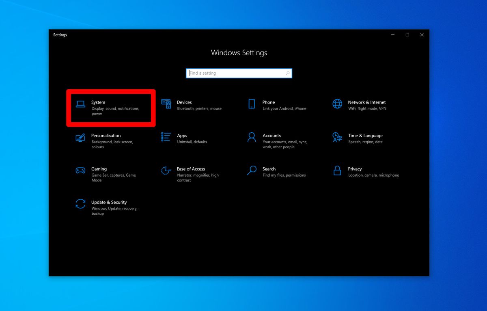The width and height of the screenshot is (487, 311).
Task: Select the Network & Internet globe icon
Action: click(337, 104)
